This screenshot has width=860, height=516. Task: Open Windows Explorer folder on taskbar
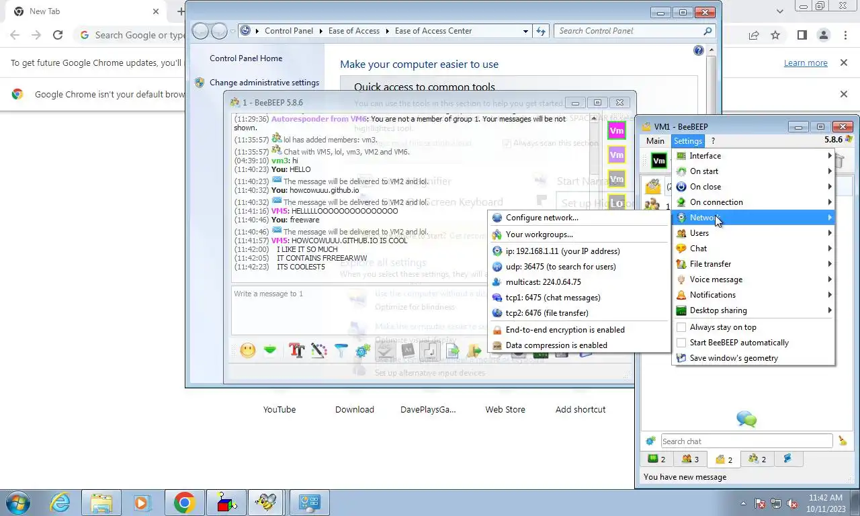click(x=101, y=502)
